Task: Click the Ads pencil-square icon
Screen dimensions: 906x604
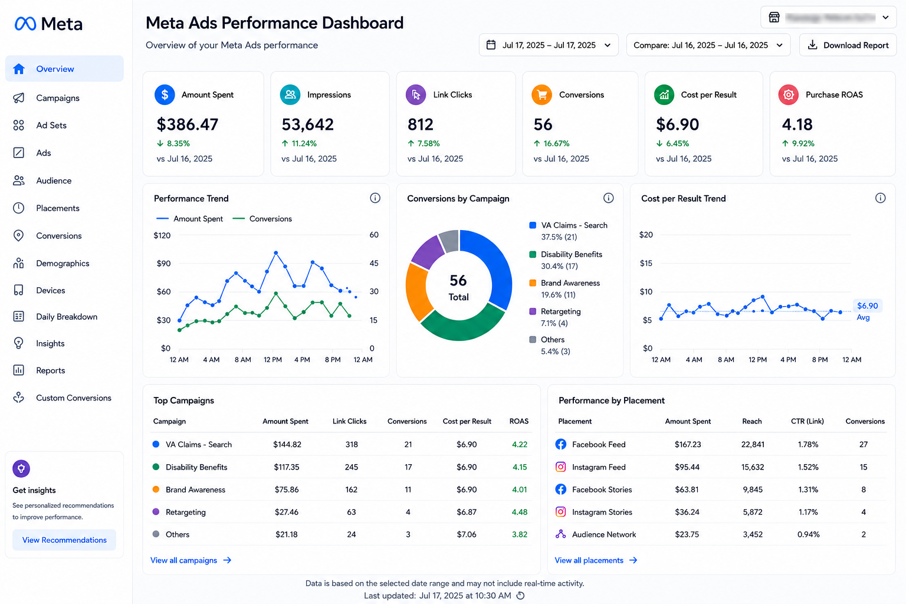Action: pos(19,153)
